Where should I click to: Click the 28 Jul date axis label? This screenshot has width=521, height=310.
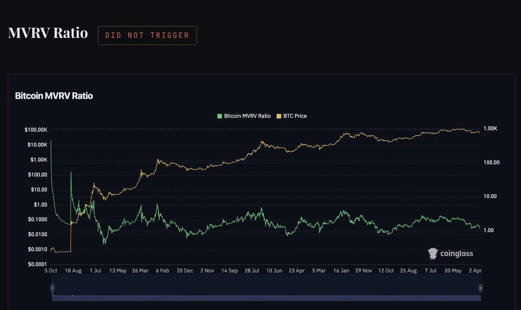[x=252, y=270]
